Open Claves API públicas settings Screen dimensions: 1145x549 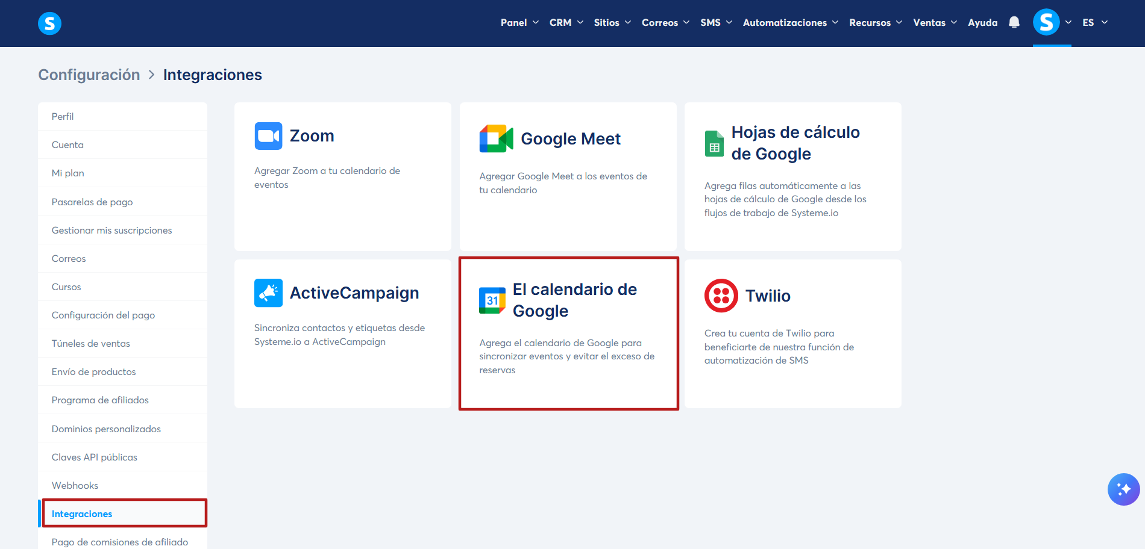(x=122, y=457)
